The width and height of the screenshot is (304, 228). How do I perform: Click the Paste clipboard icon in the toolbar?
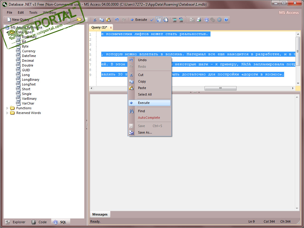pos(108,20)
